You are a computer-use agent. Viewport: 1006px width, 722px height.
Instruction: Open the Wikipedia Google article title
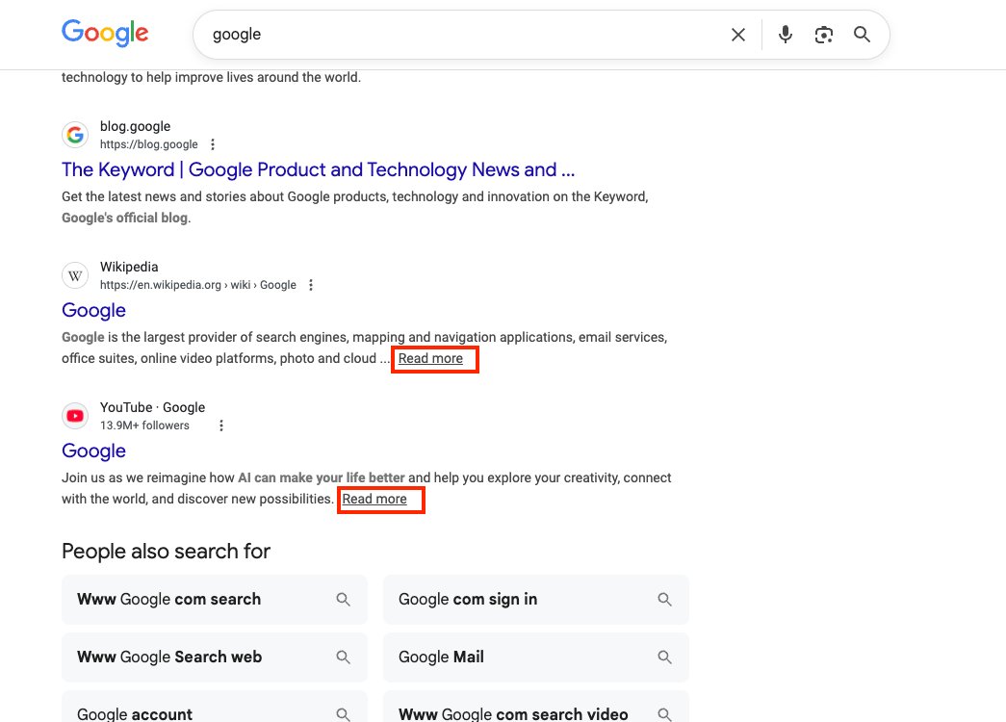click(x=93, y=310)
